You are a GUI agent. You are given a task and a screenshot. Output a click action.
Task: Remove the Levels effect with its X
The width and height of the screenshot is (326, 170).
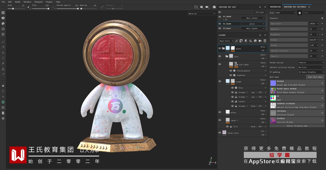265,102
